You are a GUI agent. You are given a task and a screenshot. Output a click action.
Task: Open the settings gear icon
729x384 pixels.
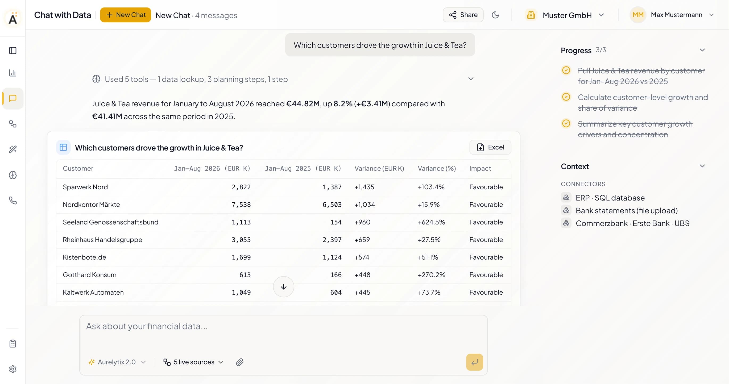[13, 369]
